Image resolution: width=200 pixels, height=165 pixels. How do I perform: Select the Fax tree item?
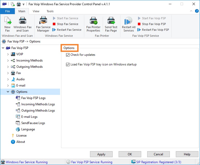(18, 73)
